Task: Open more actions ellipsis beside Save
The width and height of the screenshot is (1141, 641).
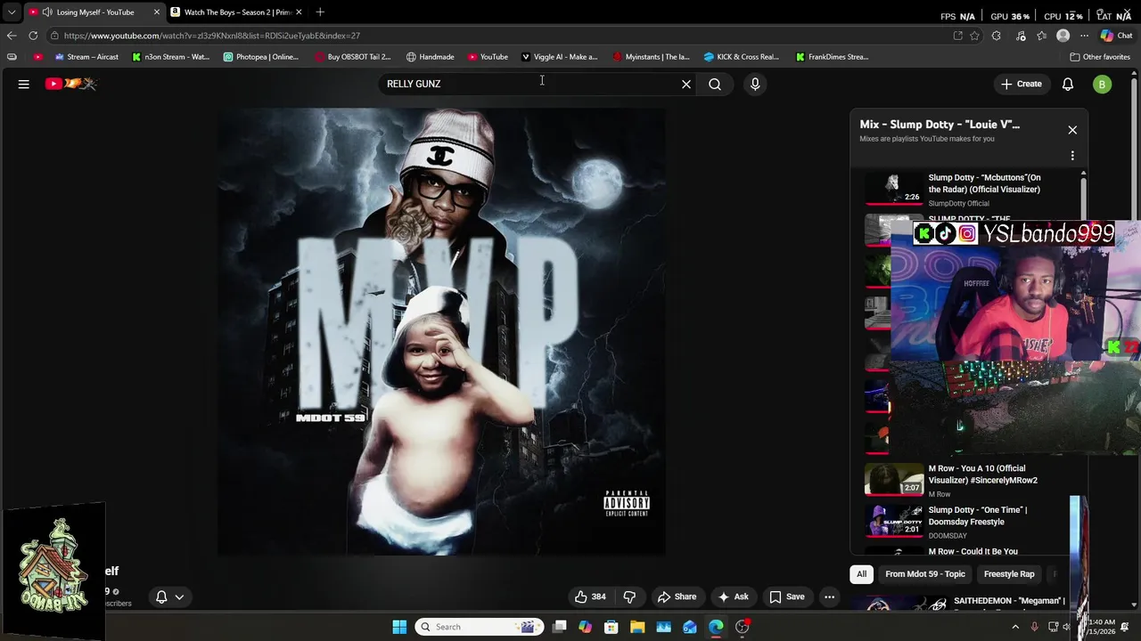Action: tap(829, 596)
